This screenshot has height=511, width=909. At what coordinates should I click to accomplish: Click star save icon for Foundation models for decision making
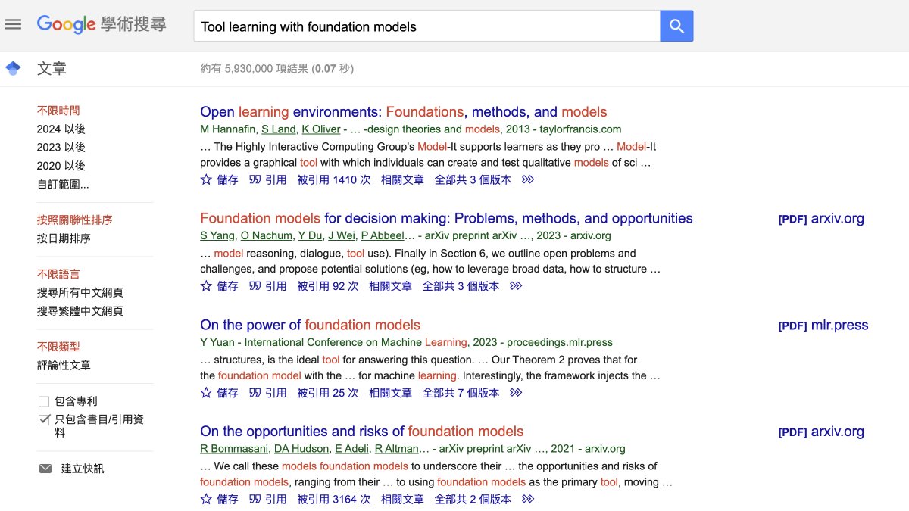click(x=206, y=286)
